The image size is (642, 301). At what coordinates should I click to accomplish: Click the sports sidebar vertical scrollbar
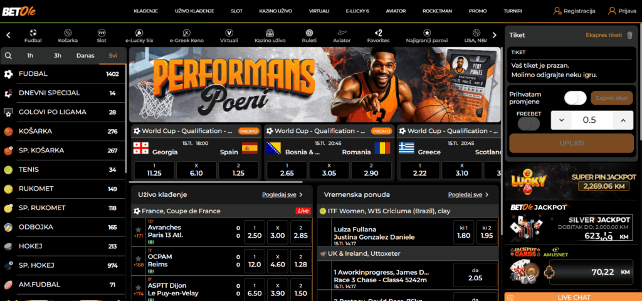click(x=127, y=119)
